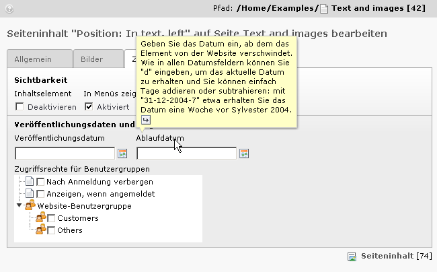
Task: Open calendar picker for Ablaufdatum
Action: point(244,154)
